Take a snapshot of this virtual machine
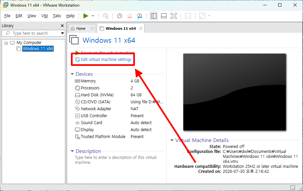Screen dimensions: 303x191 (119, 16)
